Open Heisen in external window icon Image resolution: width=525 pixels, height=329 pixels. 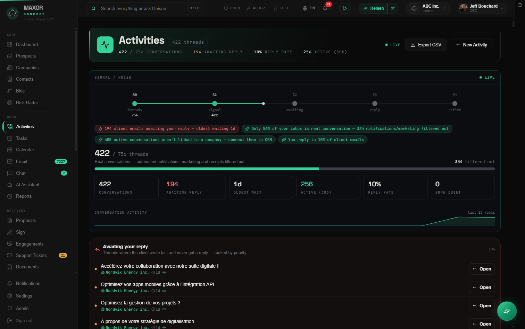click(x=393, y=8)
